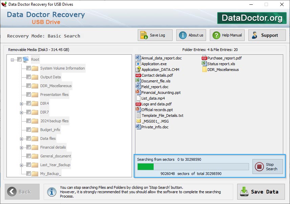This screenshot has height=204, width=290.
Task: Open the About us button label
Action: 196,35
